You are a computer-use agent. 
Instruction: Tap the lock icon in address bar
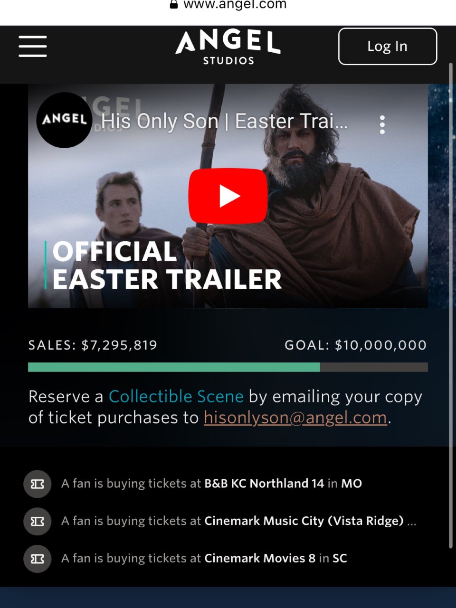[174, 5]
